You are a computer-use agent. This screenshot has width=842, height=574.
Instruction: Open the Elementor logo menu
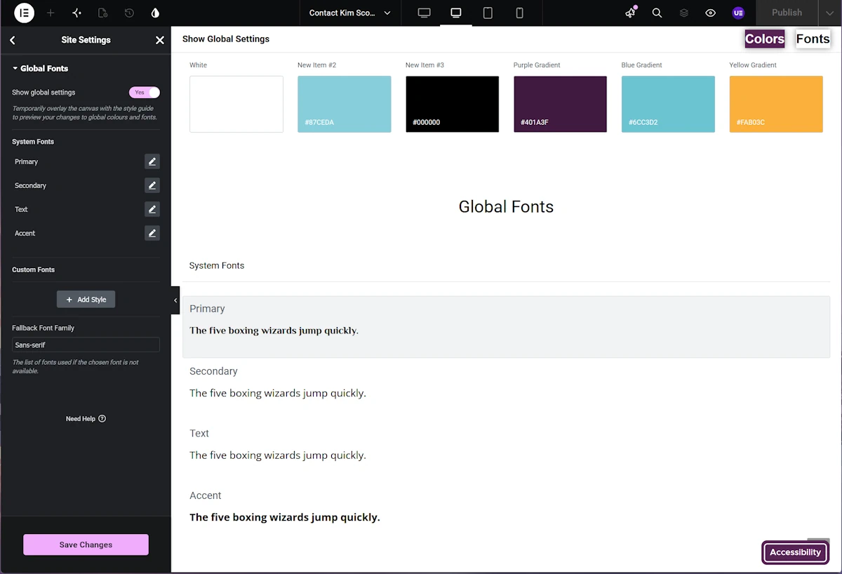point(24,13)
